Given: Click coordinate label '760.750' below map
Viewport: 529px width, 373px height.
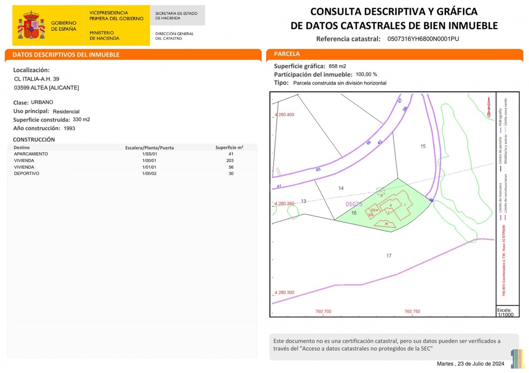Looking at the screenshot, I should (x=413, y=311).
